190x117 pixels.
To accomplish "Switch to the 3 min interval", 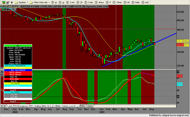I will (88, 2).
